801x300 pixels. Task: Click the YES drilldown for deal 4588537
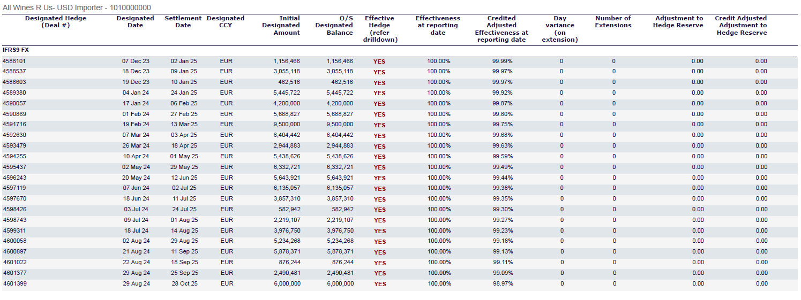(379, 72)
